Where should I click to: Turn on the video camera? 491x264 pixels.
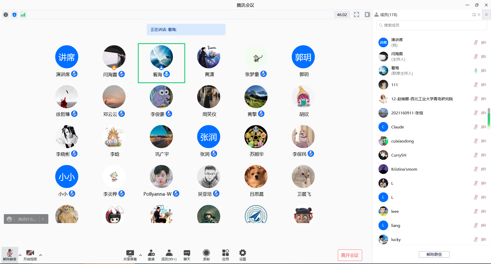click(x=30, y=255)
